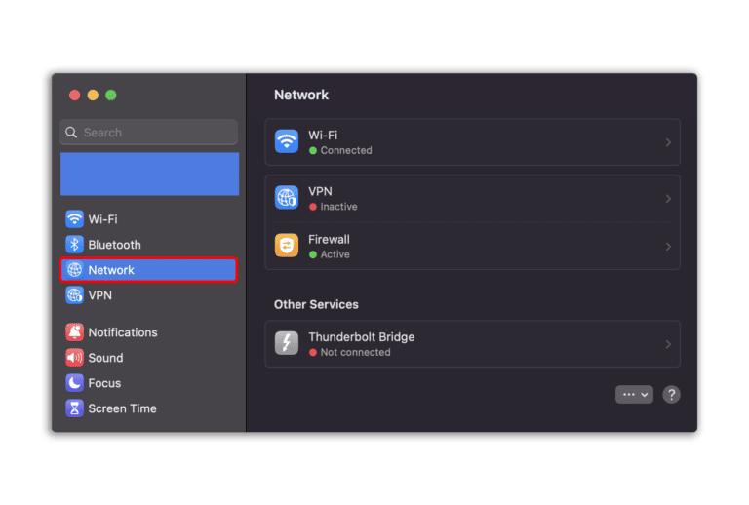This screenshot has height=505, width=749.
Task: Click the Search field in the sidebar
Action: (x=148, y=133)
